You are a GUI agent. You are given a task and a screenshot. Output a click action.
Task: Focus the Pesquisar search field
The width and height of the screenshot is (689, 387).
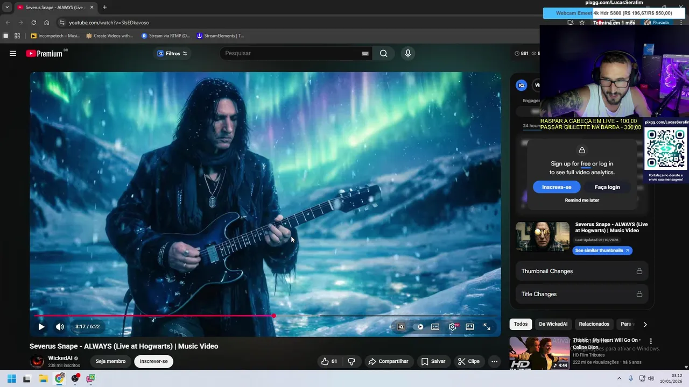pyautogui.click(x=291, y=53)
